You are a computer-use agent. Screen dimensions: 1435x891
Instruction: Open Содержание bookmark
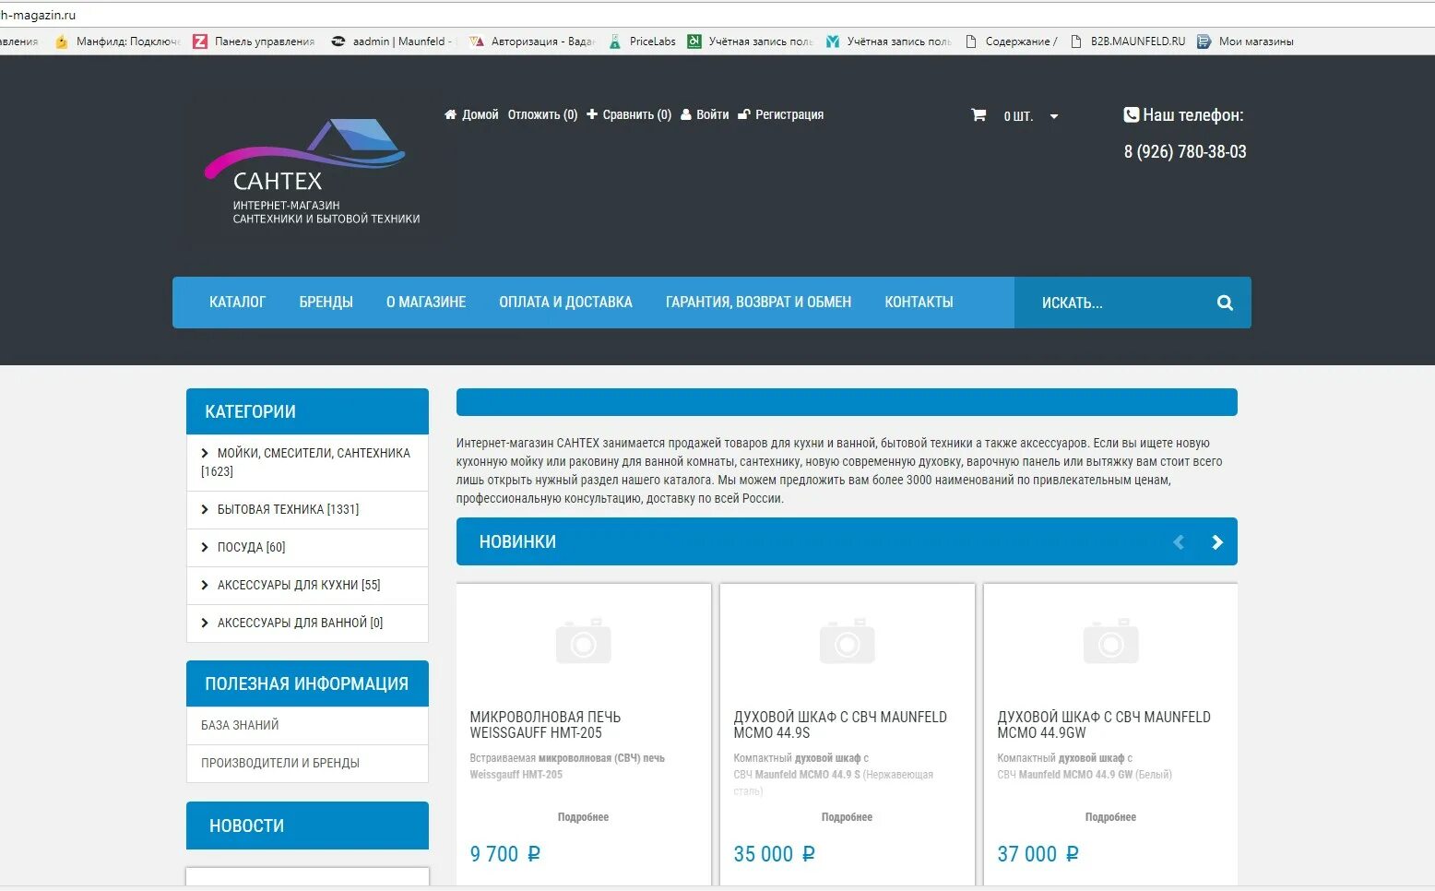coord(1012,42)
